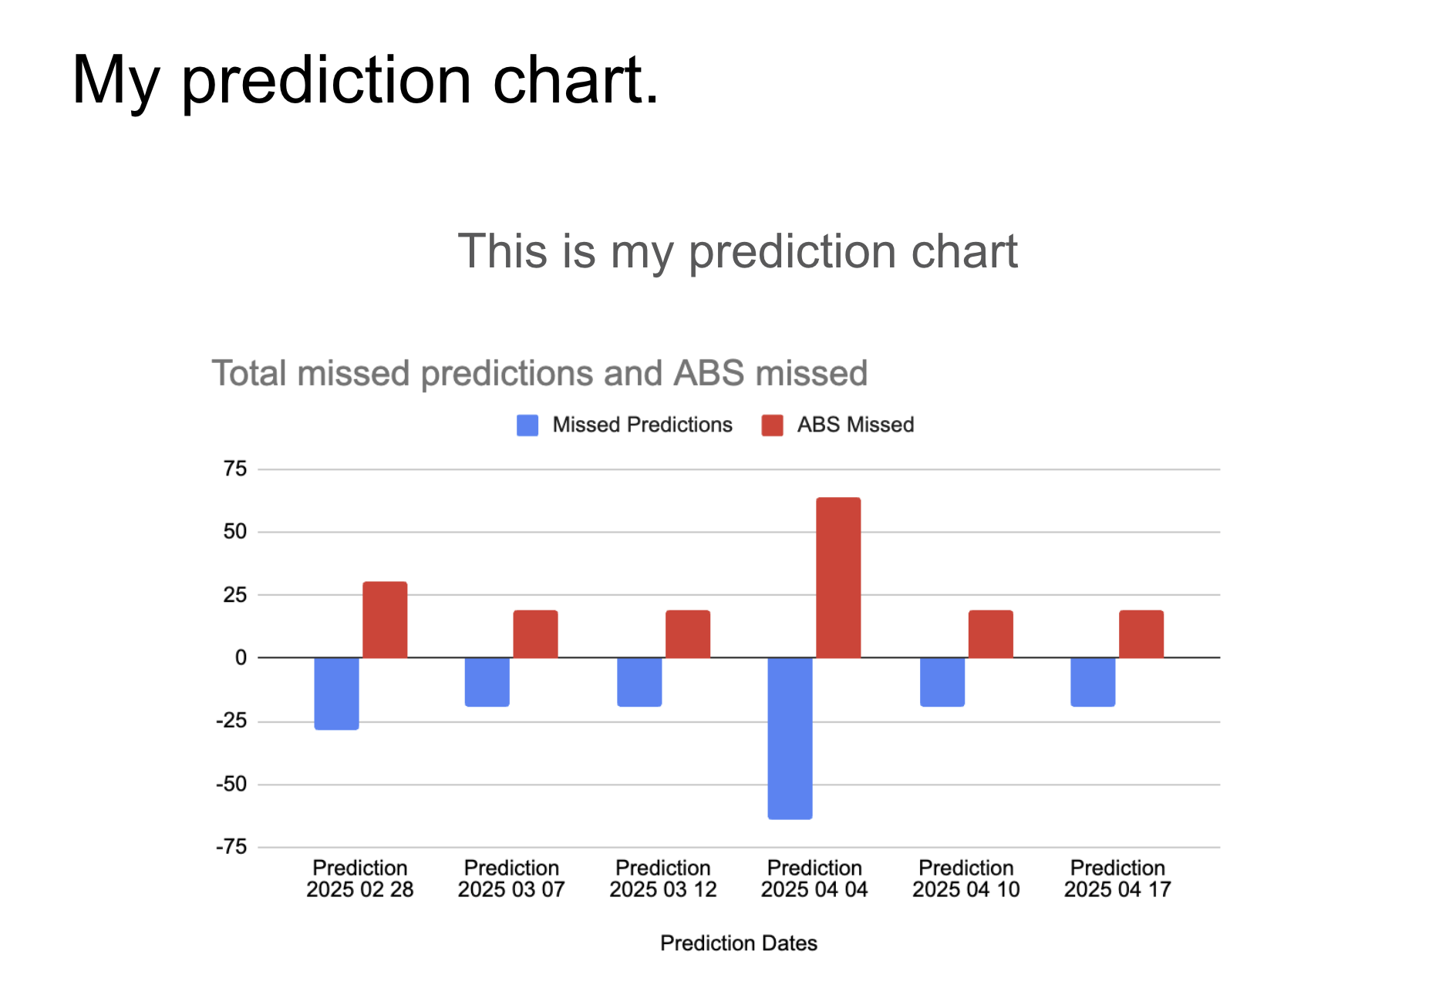Screen dimensions: 1439x988
Task: Click the blue bar for 2025 03 12
Action: coord(639,682)
